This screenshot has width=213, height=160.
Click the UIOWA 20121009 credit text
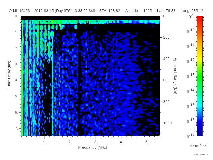click(x=200, y=155)
